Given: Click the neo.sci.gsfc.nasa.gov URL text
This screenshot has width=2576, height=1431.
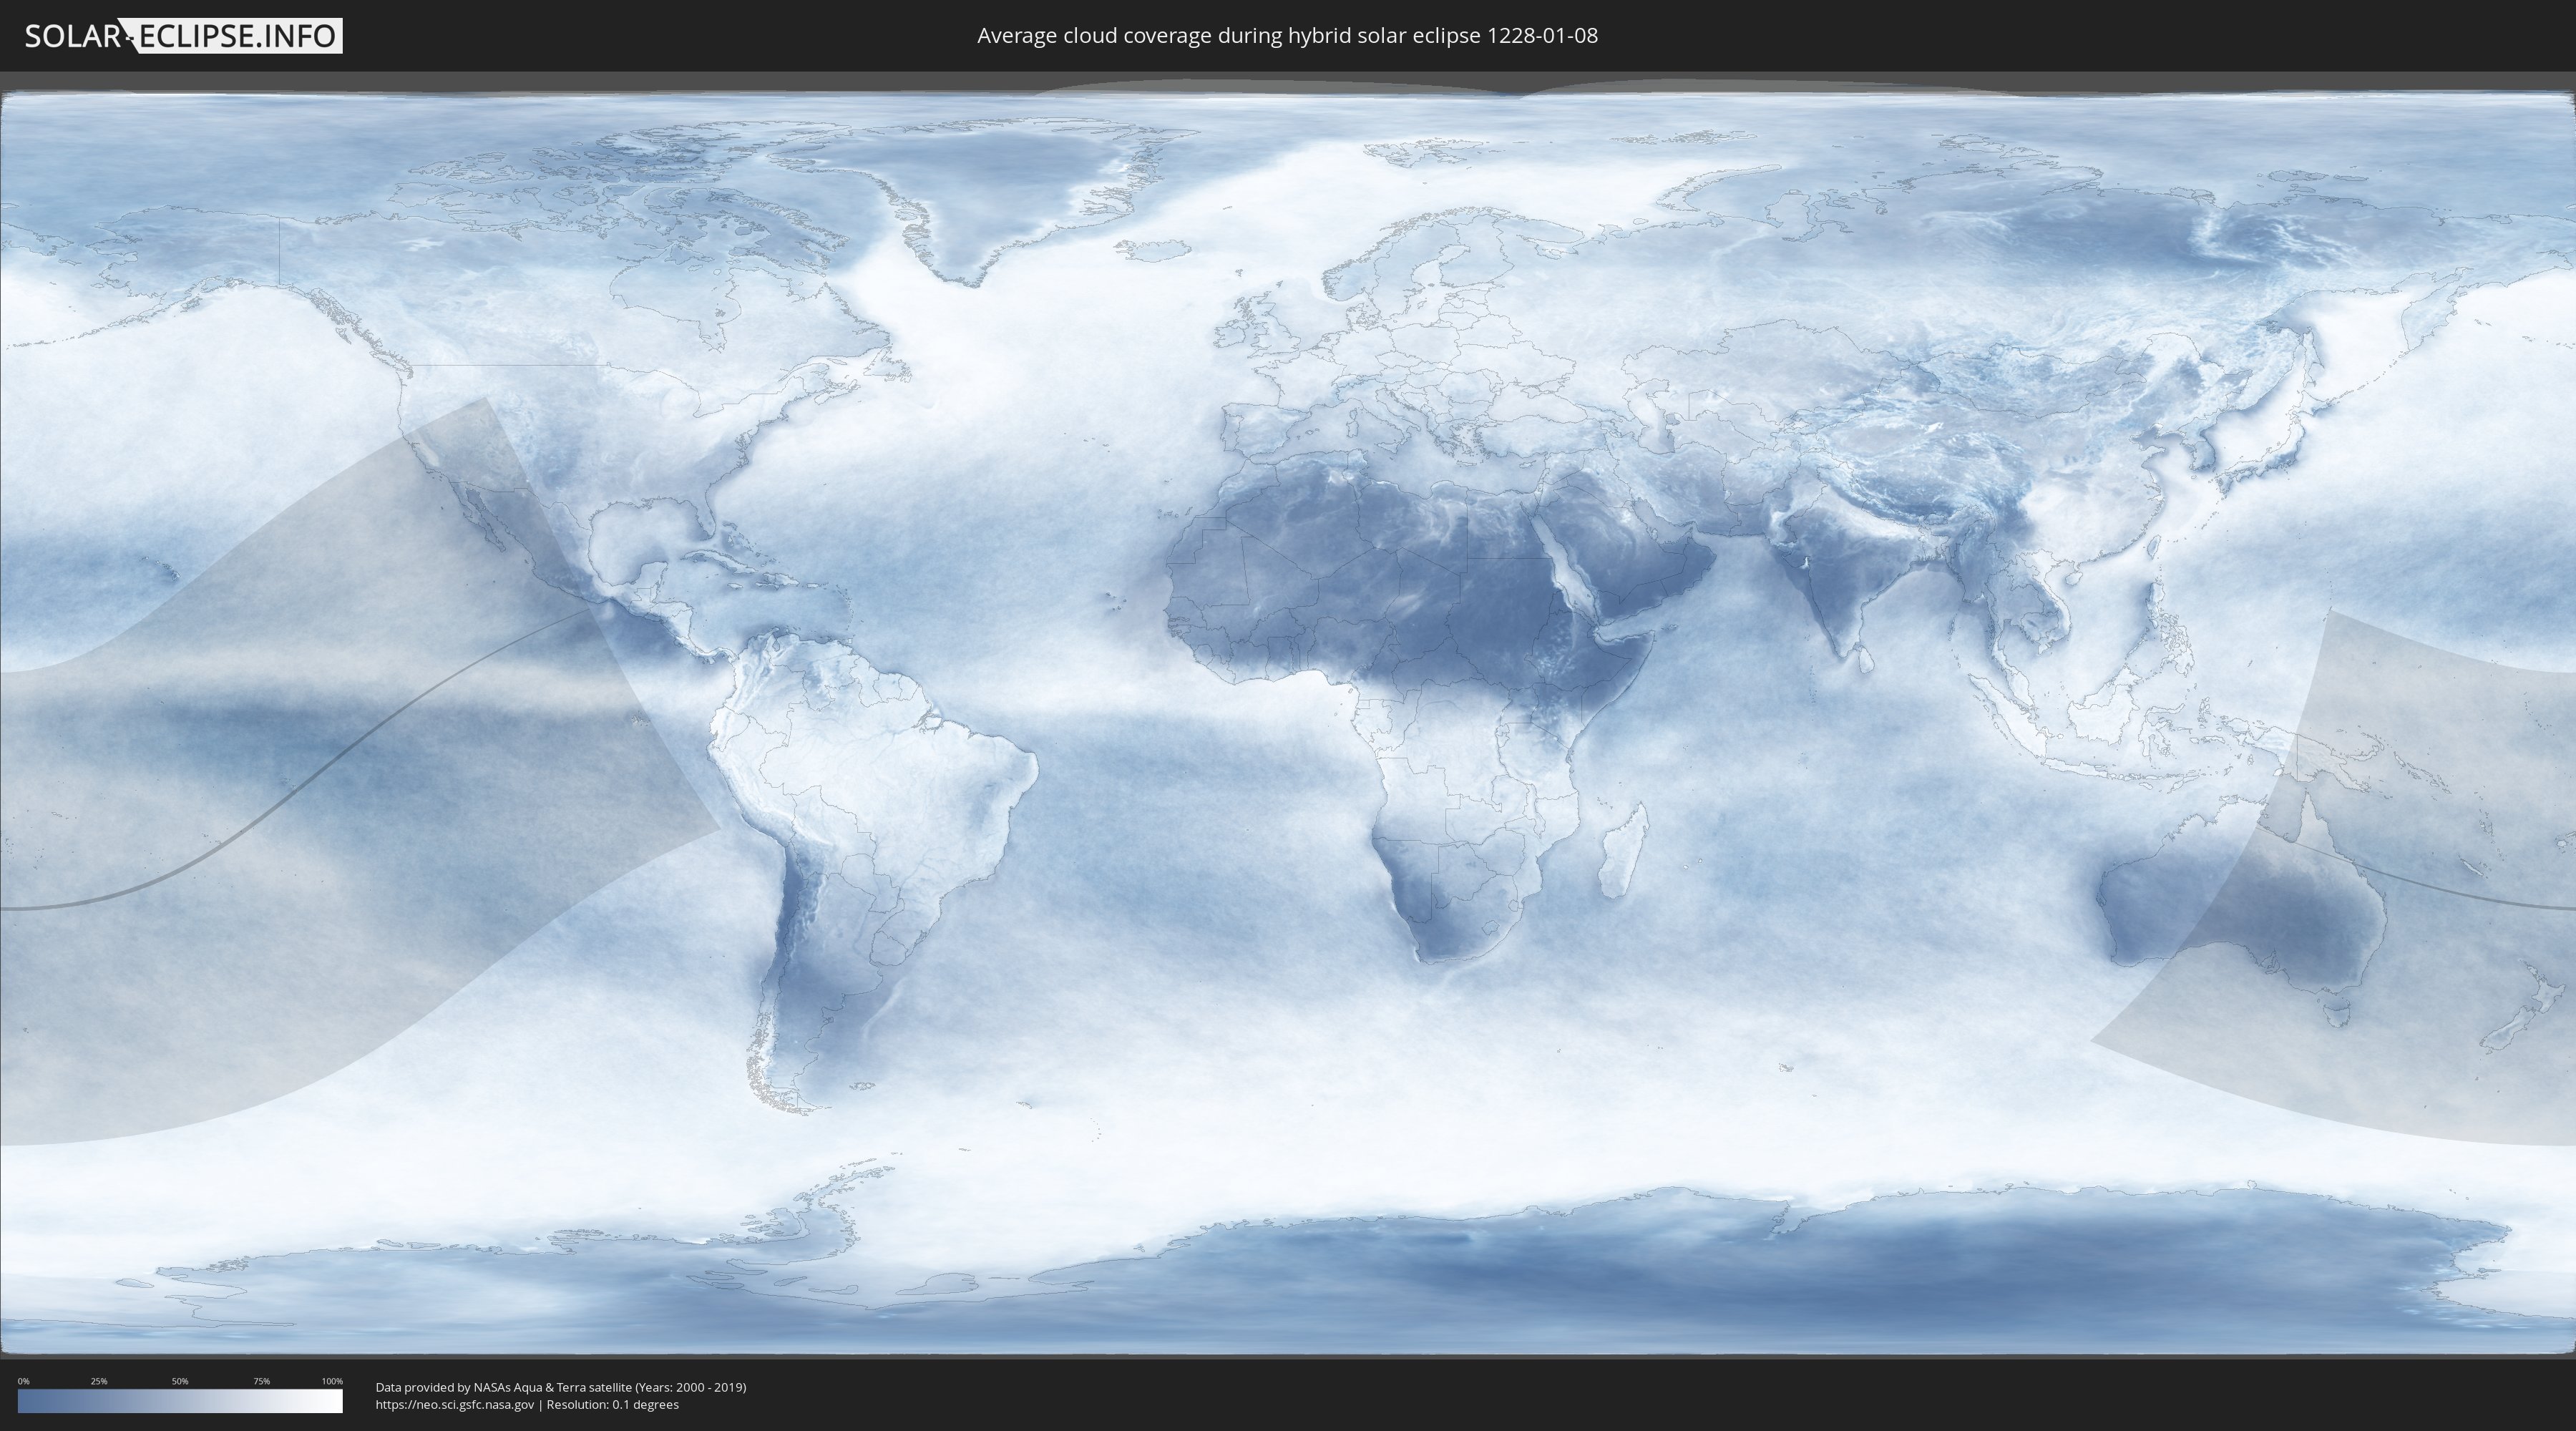Looking at the screenshot, I should 455,1404.
